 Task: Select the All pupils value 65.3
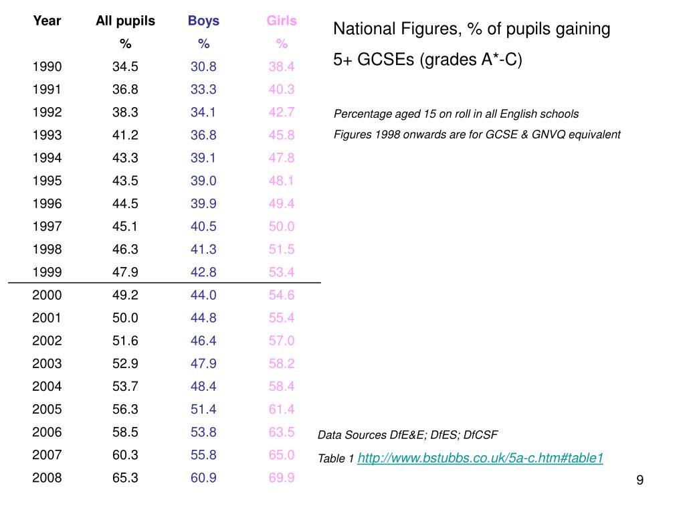(x=125, y=478)
